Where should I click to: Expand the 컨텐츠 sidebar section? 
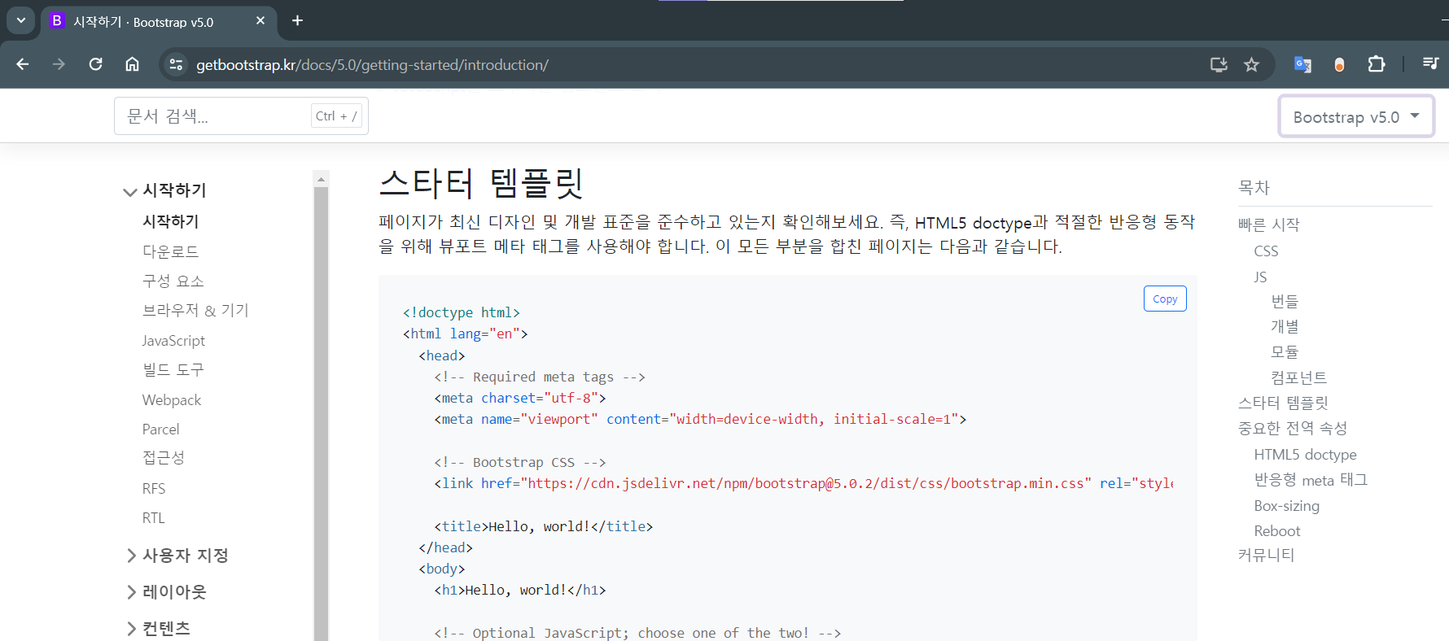tap(158, 628)
